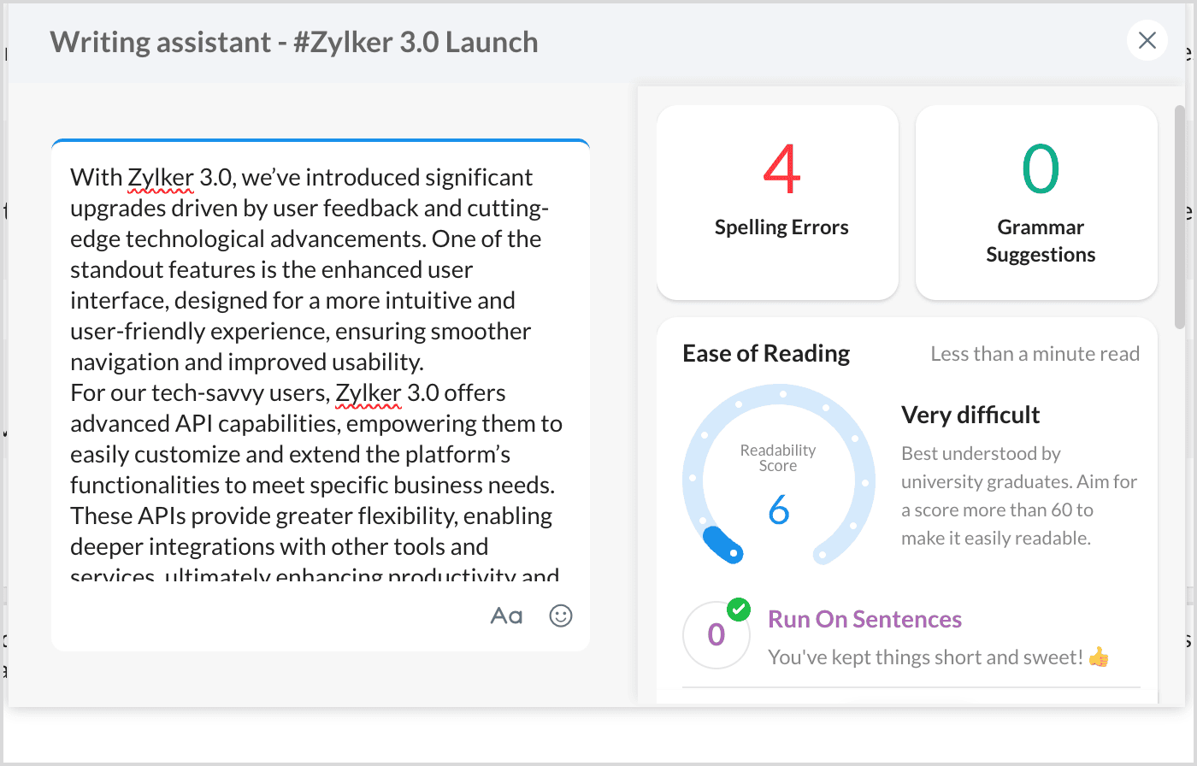Close the Writing assistant dialog
Screen dimensions: 1197x766
[x=1147, y=40]
